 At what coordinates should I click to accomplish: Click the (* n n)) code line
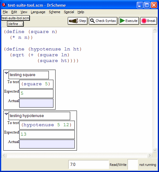tap(21, 38)
